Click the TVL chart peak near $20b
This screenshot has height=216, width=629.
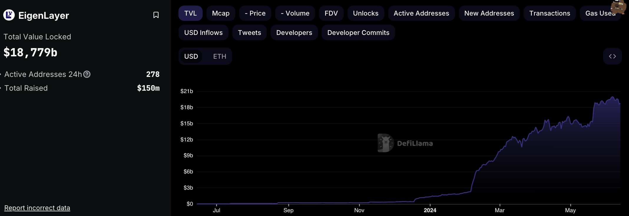point(613,97)
